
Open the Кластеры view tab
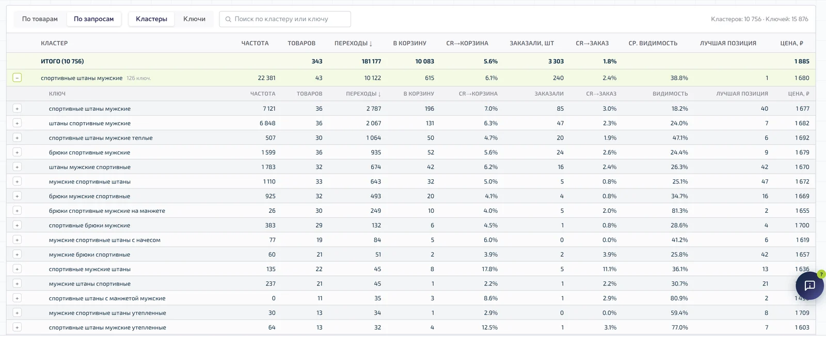point(151,19)
